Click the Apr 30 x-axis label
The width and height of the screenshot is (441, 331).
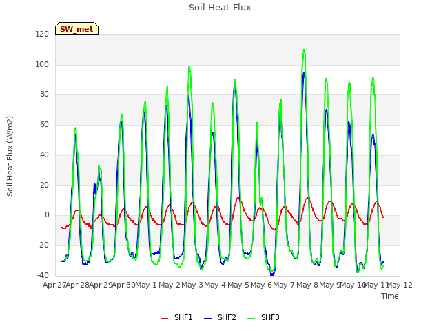pos(124,285)
